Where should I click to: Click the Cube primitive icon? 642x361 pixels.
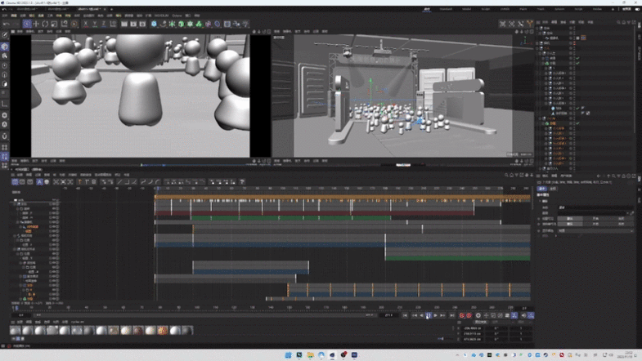point(154,24)
